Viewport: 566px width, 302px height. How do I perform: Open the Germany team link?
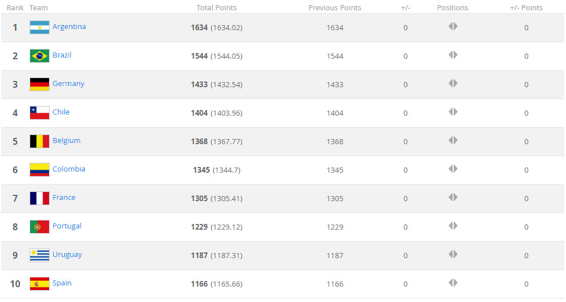[68, 84]
